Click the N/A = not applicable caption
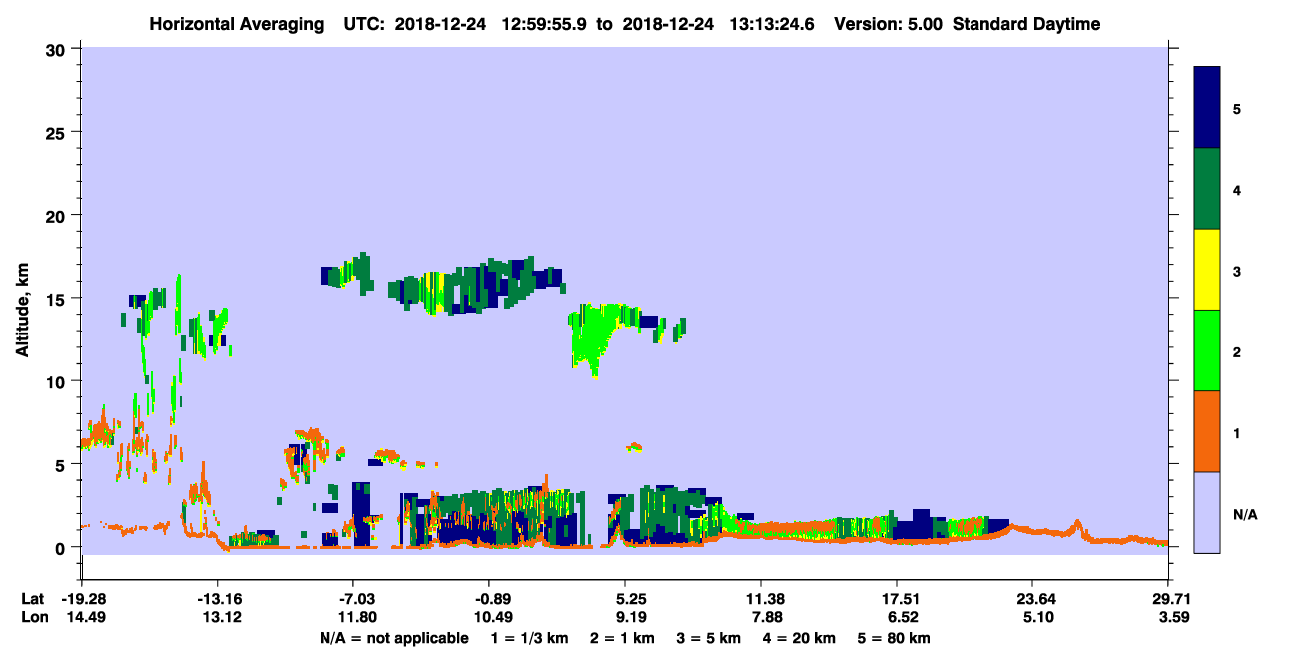Screen dimensions: 1298x666 pos(394,638)
